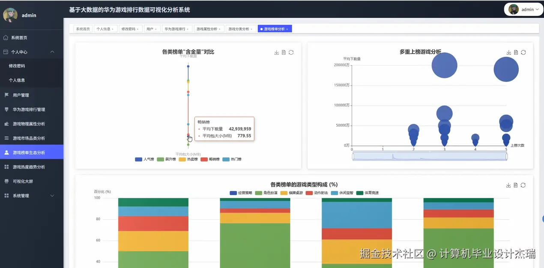
Task: Close the 游戏分类分析 tab
Action: (251, 29)
